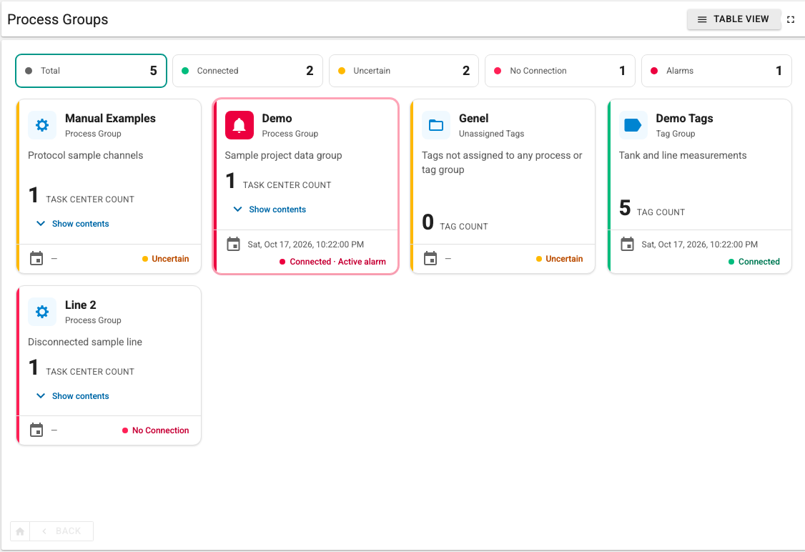
Task: Click 'Tank and line measurements' description
Action: pyautogui.click(x=683, y=156)
